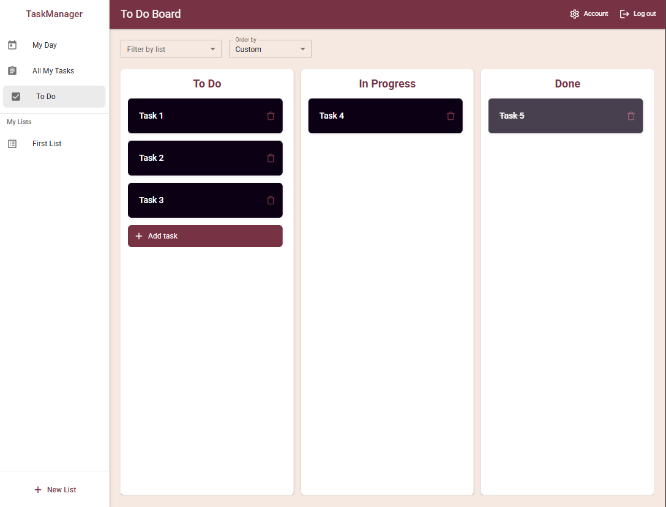Log out of TaskManager

pyautogui.click(x=638, y=14)
